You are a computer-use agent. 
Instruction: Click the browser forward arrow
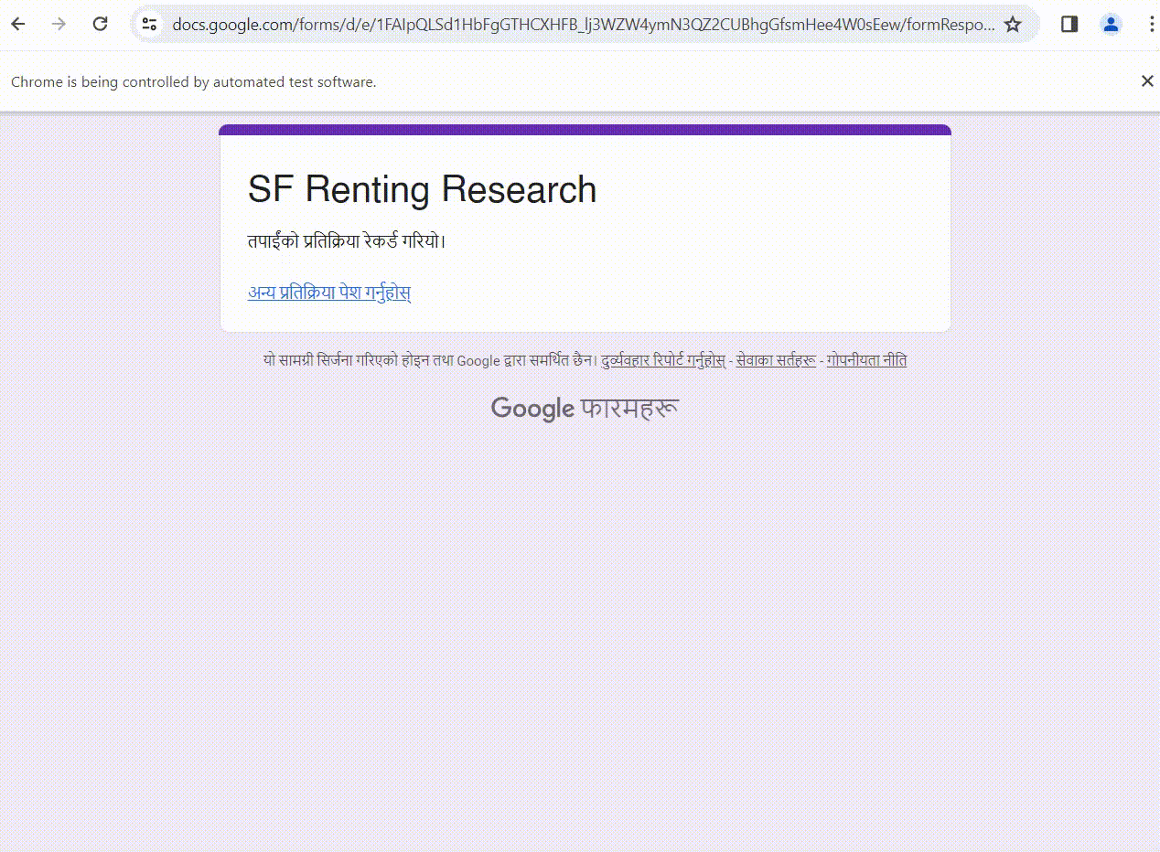tap(59, 25)
